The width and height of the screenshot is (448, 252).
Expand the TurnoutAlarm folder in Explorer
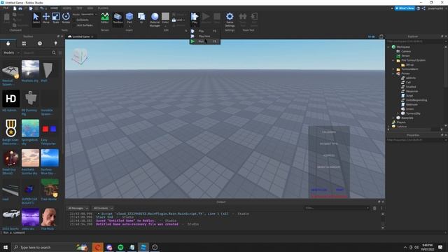pyautogui.click(x=393, y=69)
